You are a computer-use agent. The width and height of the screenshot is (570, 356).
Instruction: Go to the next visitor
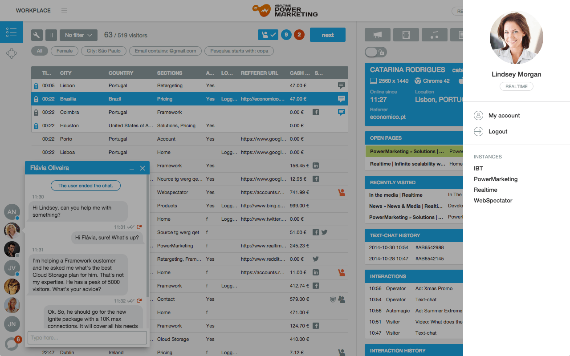tap(328, 35)
